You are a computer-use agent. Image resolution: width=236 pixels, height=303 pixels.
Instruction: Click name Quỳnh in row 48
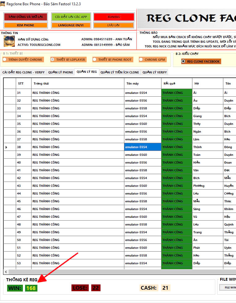click(x=230, y=224)
